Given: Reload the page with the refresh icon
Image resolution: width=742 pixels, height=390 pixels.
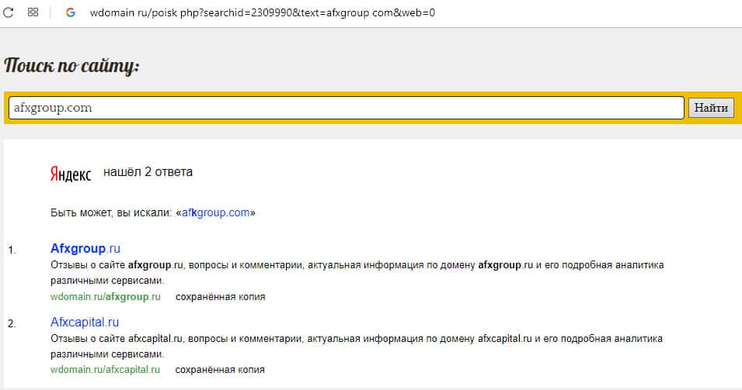Looking at the screenshot, I should [9, 12].
